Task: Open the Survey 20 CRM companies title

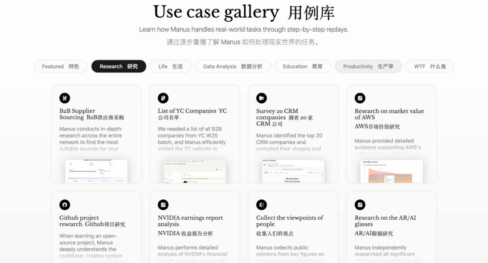Action: [x=285, y=117]
